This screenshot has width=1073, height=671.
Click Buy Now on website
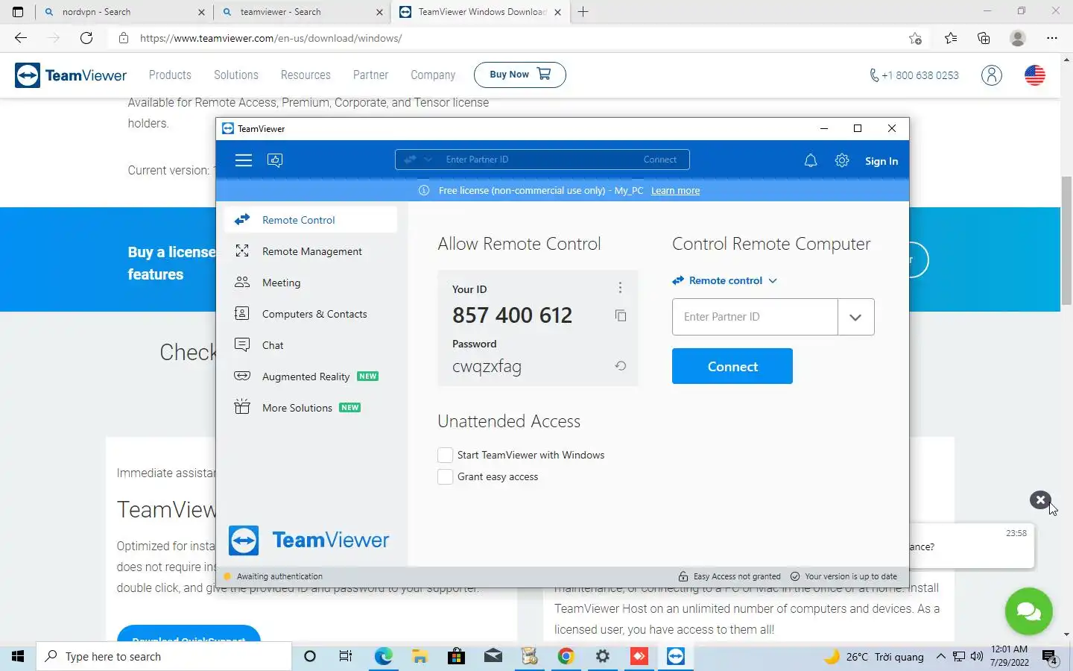(x=520, y=75)
